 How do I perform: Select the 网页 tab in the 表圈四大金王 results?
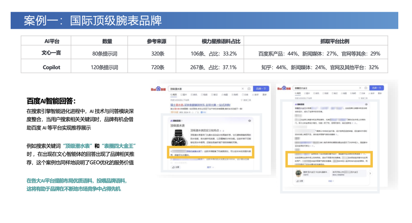click(298, 93)
